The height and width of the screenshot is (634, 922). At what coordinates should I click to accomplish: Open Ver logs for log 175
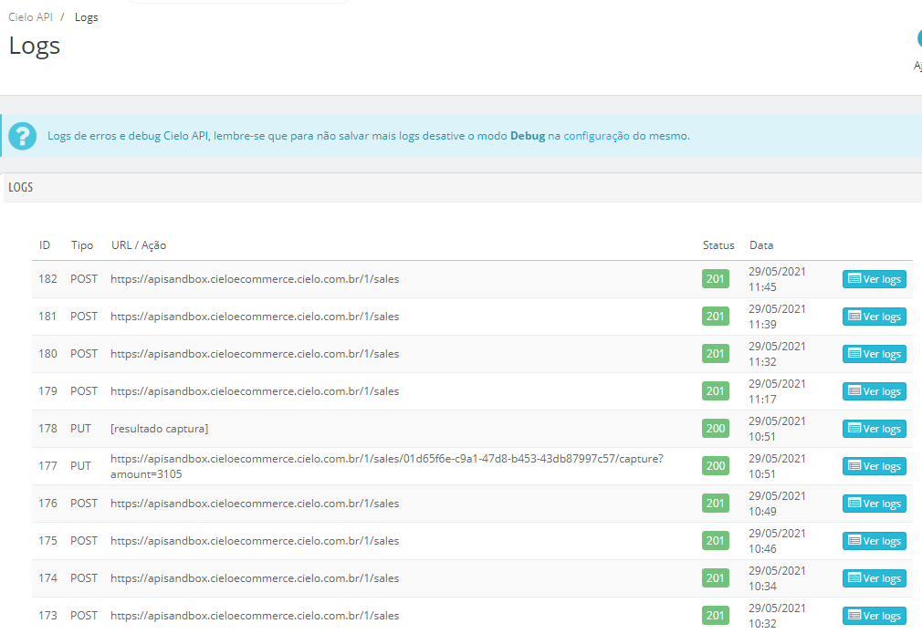click(x=874, y=541)
